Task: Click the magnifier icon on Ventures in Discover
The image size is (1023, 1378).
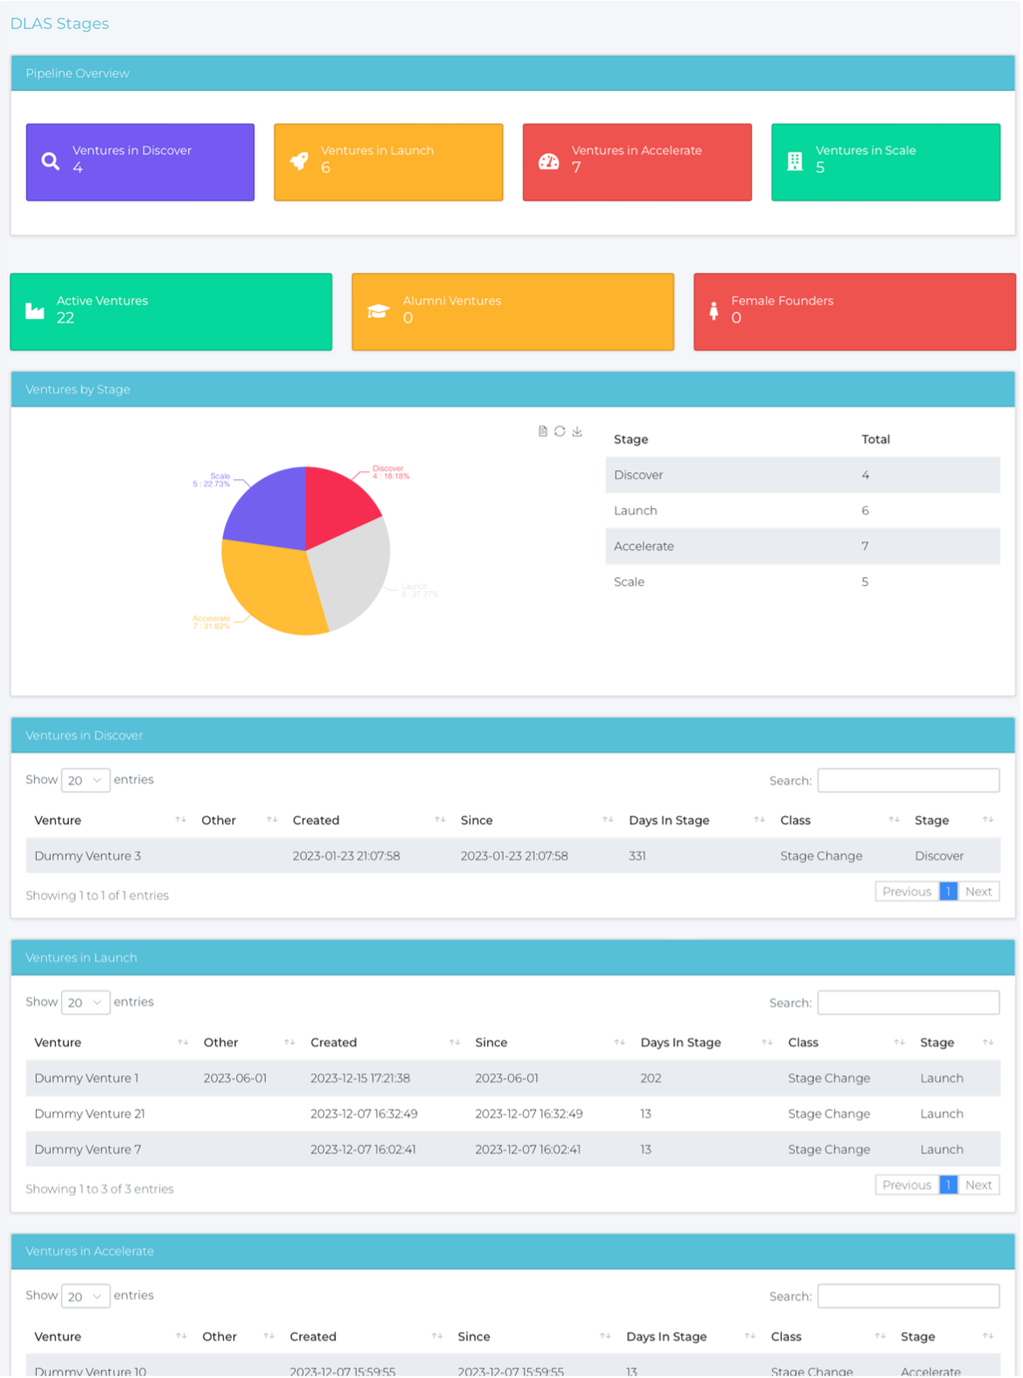Action: click(x=51, y=162)
